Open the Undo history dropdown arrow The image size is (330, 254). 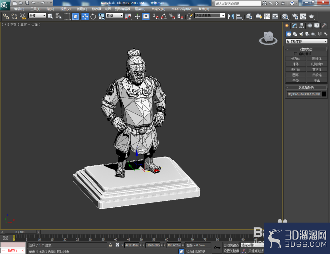tap(38, 3)
